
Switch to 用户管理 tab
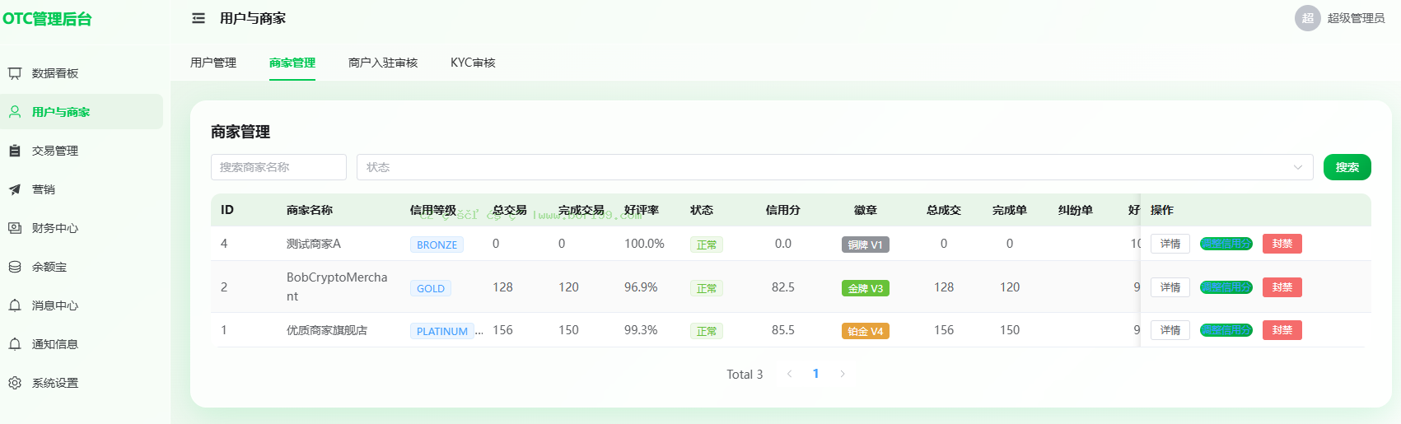[213, 63]
